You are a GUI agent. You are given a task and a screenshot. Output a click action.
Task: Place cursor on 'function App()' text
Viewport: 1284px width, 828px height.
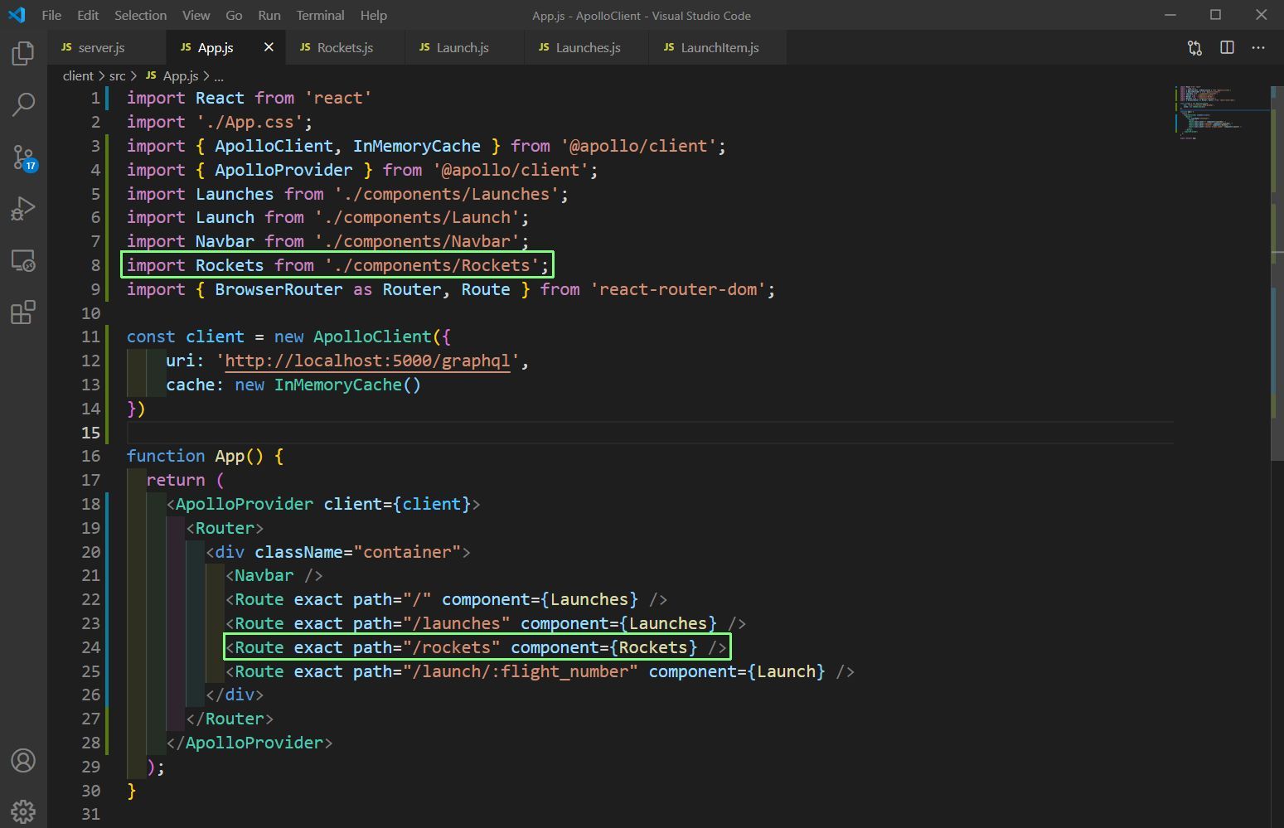coord(195,456)
